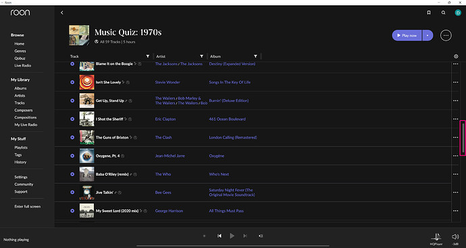Open the column settings gear icon
The image size is (466, 248).
tap(456, 56)
